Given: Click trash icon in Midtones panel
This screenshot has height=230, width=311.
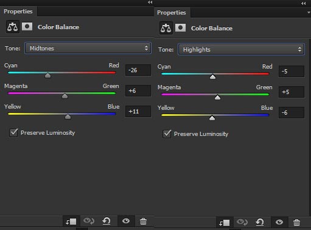Looking at the screenshot, I should [143, 222].
